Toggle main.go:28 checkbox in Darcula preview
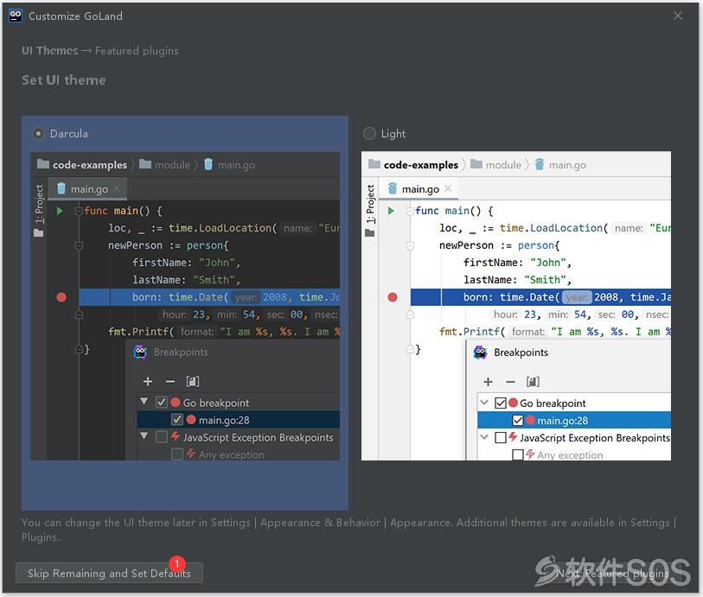The image size is (703, 597). 177,420
